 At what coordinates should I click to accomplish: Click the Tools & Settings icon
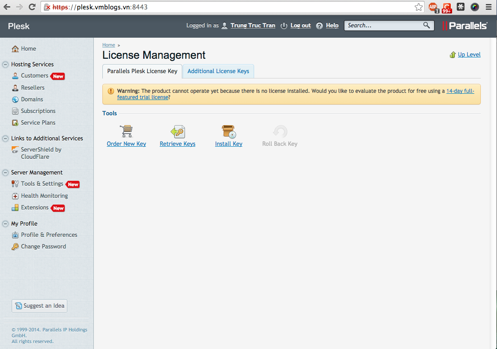[x=15, y=184]
